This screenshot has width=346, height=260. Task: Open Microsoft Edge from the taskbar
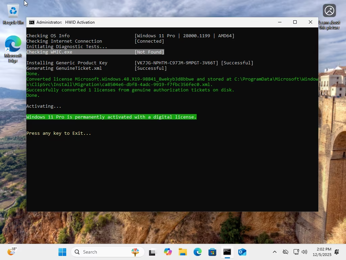pos(198,252)
